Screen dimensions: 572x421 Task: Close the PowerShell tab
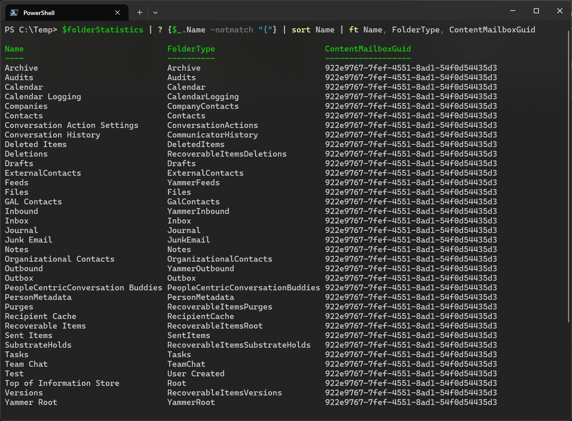click(117, 13)
